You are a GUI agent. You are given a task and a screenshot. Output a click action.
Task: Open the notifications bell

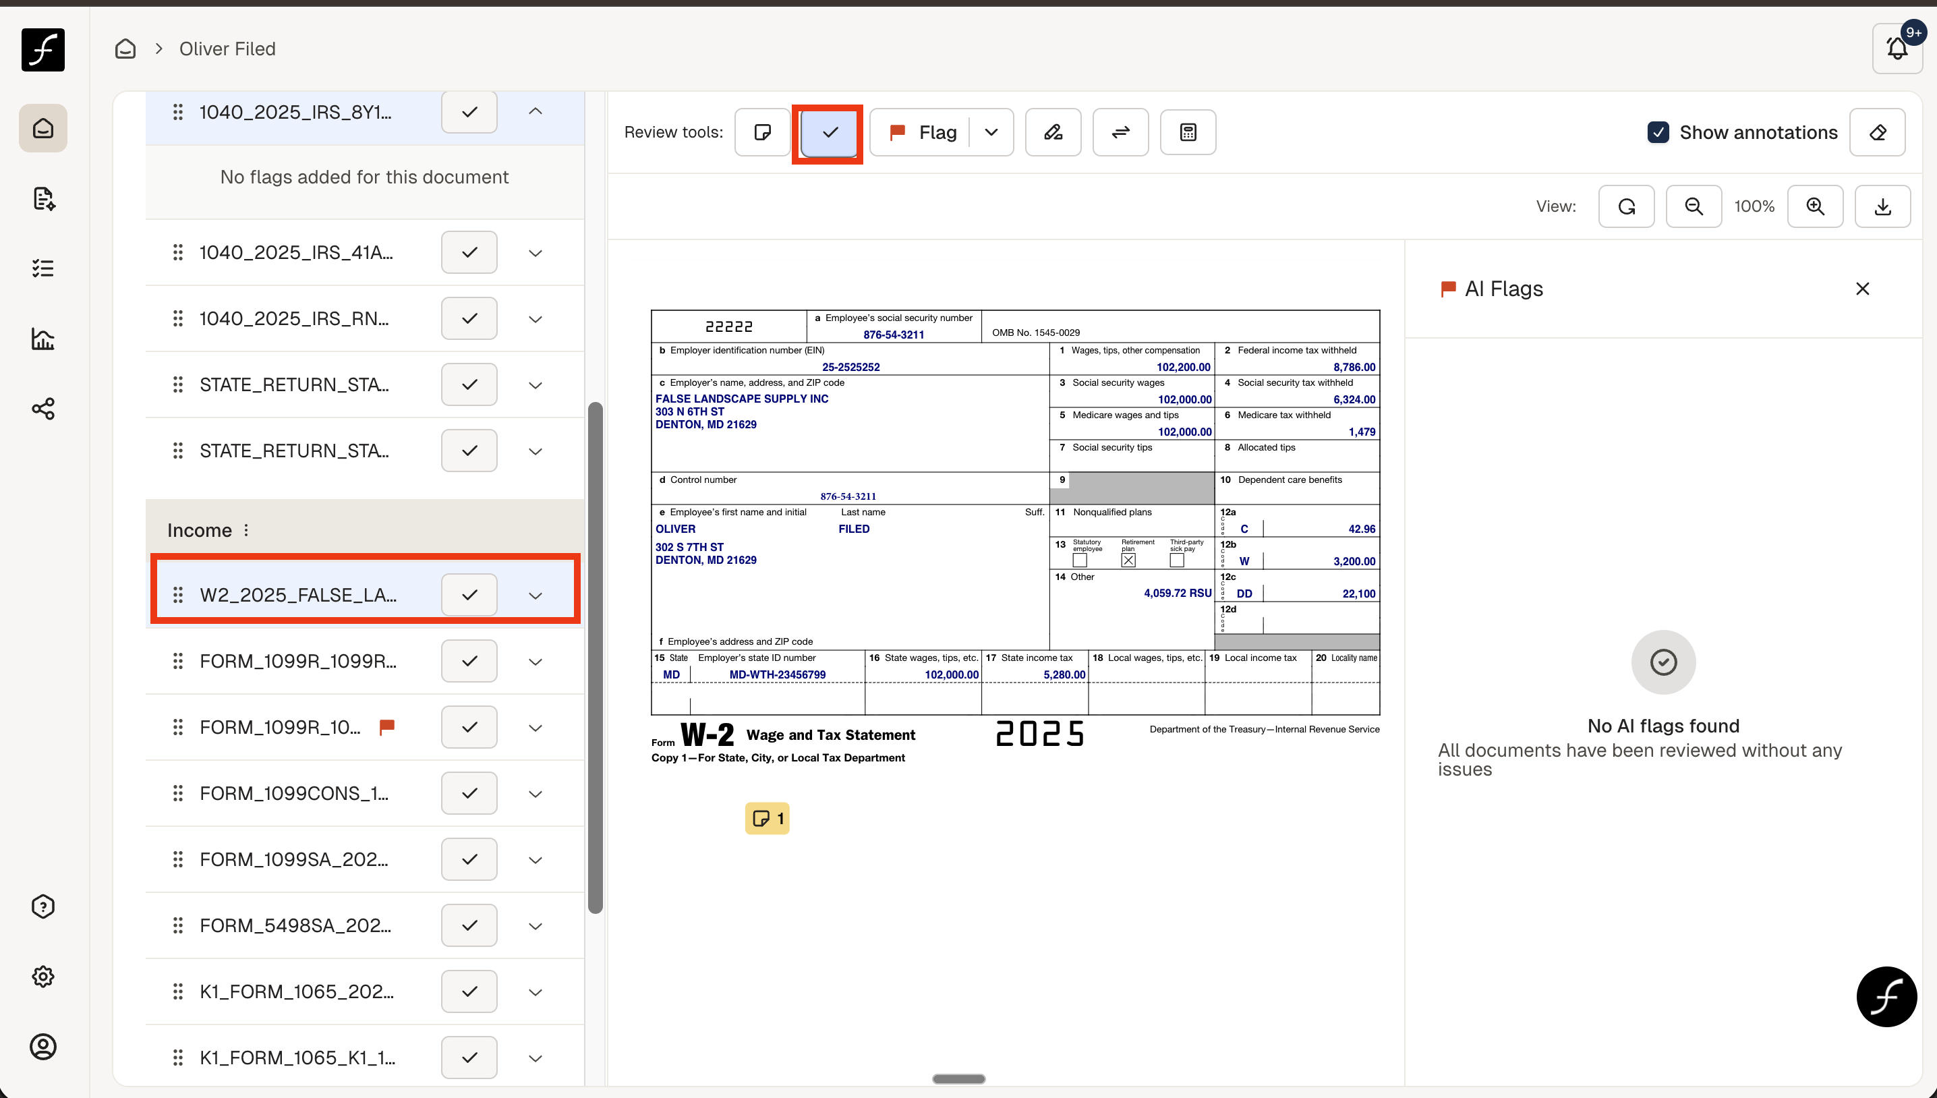[x=1897, y=49]
